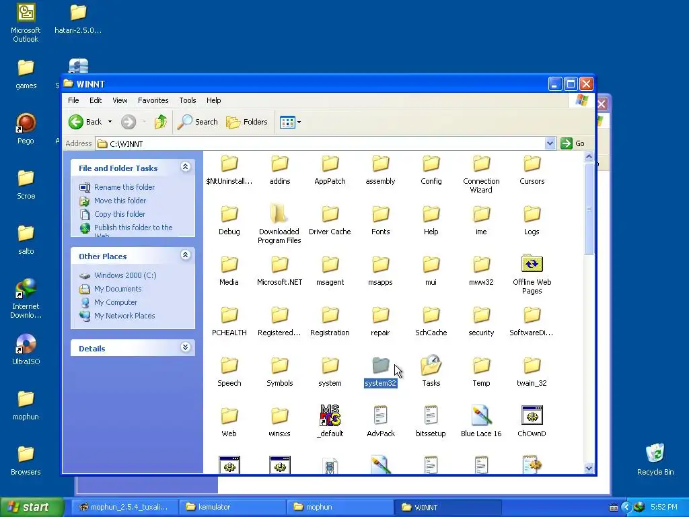Open the View menu

pyautogui.click(x=120, y=100)
